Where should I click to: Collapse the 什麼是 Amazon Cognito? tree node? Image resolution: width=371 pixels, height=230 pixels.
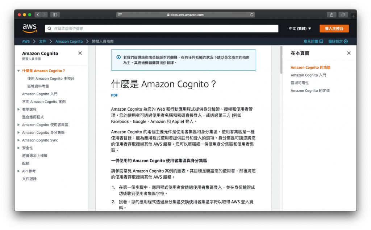pos(18,71)
